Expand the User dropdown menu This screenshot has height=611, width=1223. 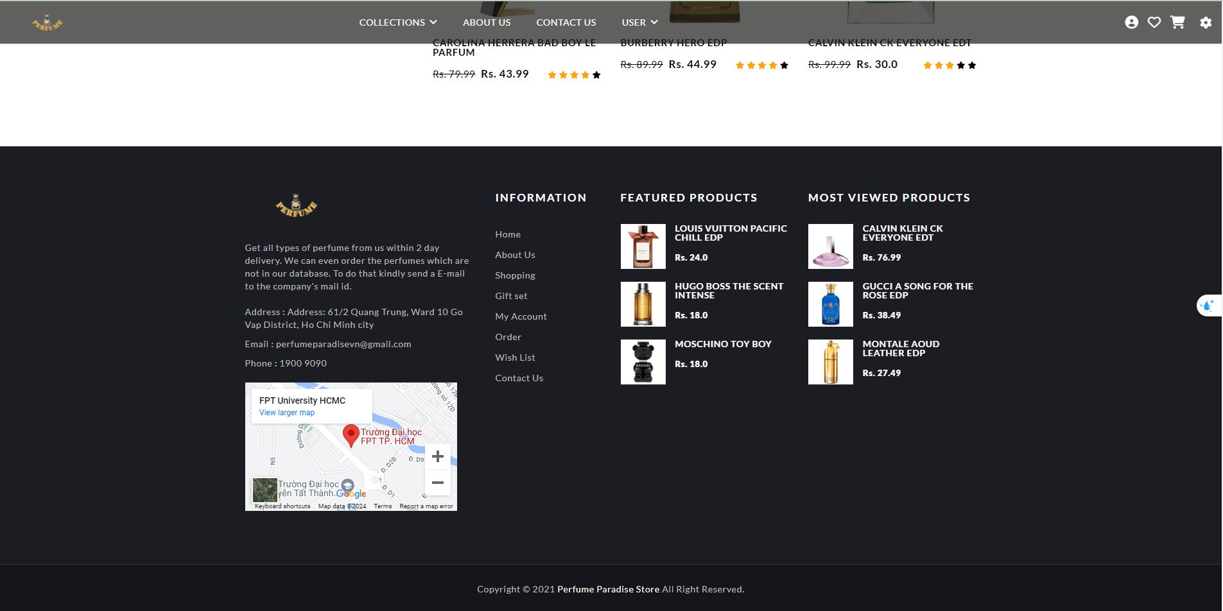[639, 22]
